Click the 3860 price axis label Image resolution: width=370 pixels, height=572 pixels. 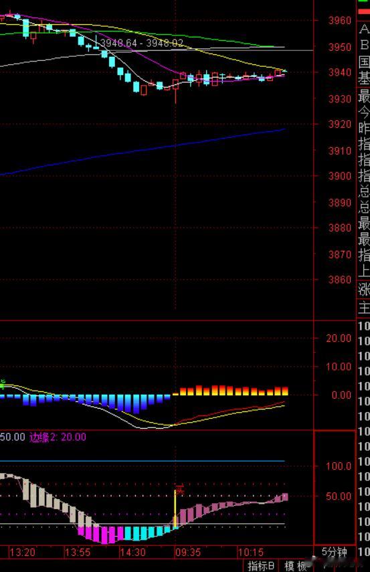click(339, 280)
